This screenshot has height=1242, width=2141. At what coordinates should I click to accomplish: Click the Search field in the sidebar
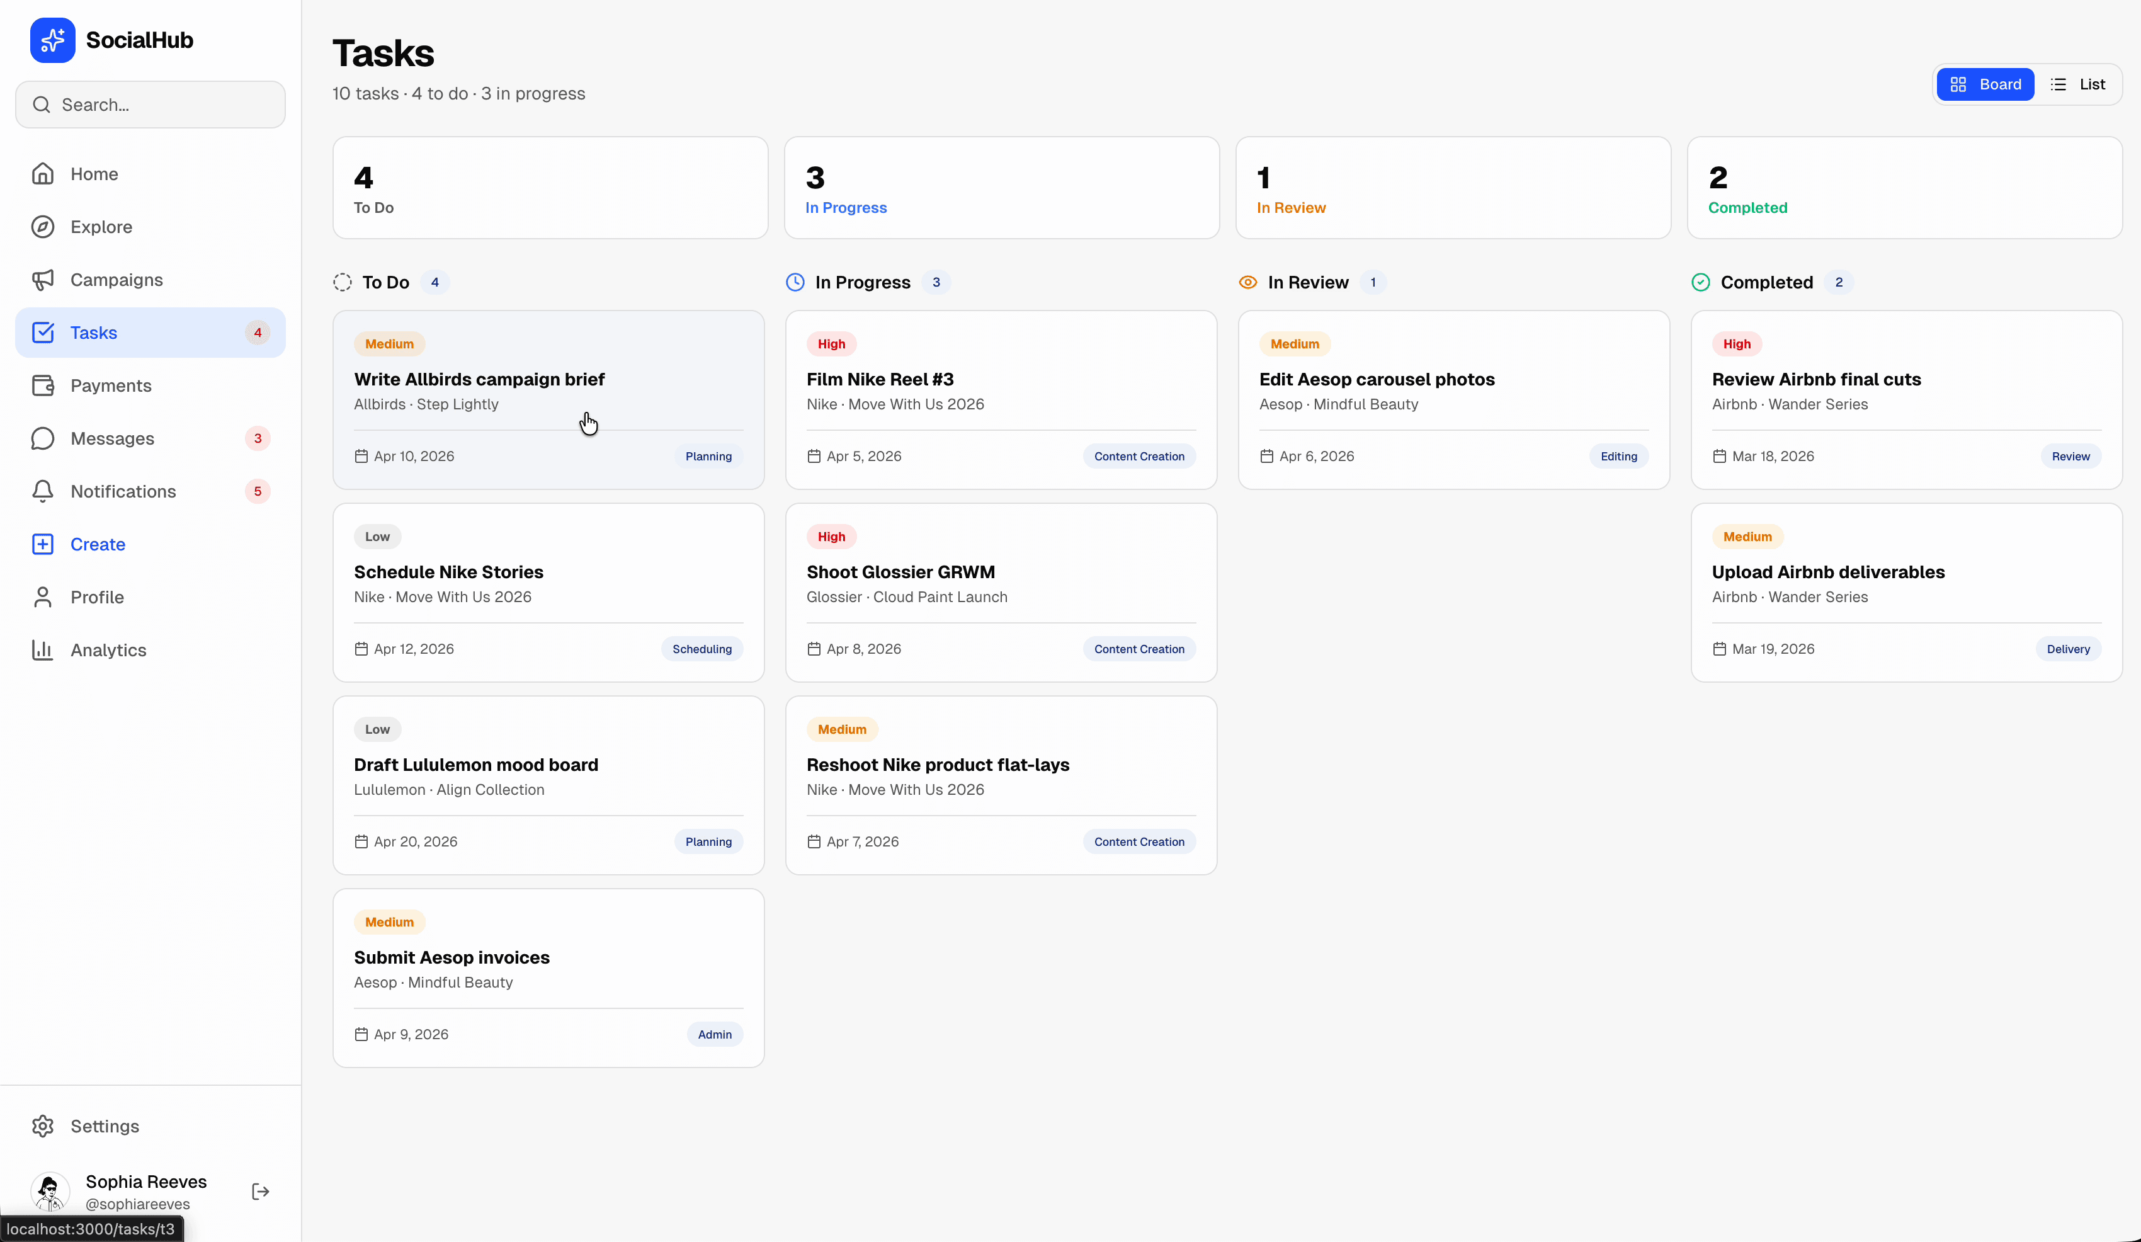(x=149, y=105)
